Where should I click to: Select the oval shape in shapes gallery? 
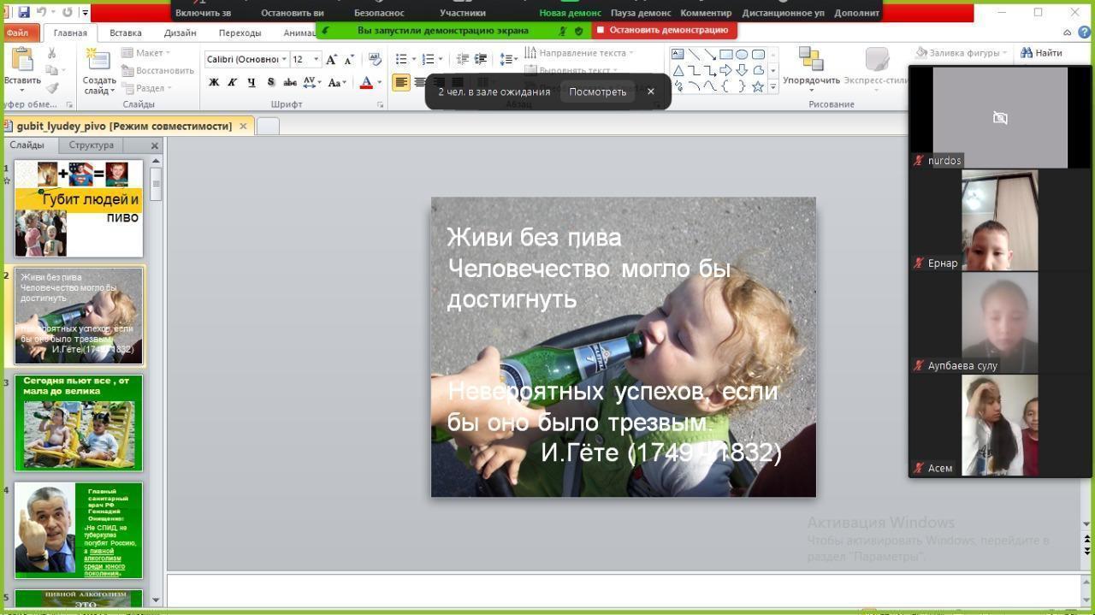pos(742,54)
